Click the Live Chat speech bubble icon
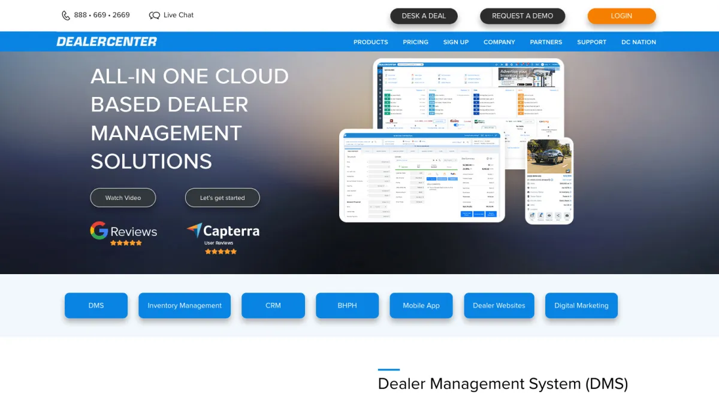The height and width of the screenshot is (398, 719). pyautogui.click(x=155, y=16)
